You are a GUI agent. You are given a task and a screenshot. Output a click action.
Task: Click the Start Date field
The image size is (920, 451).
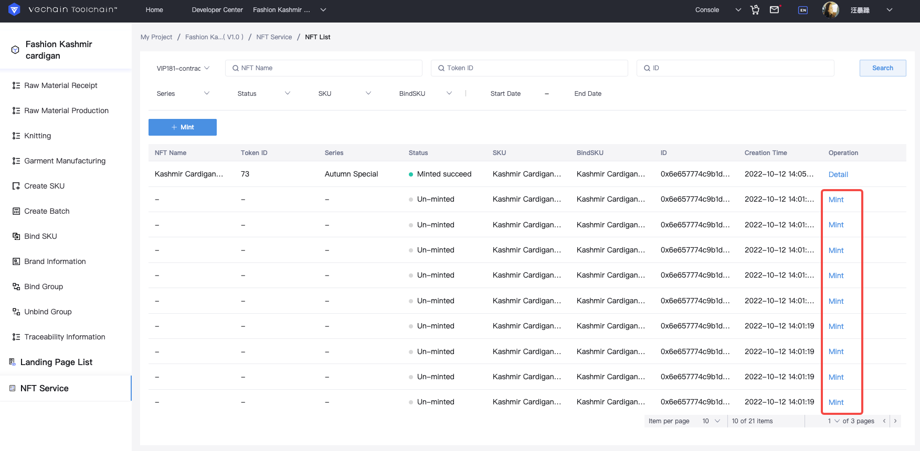tap(505, 94)
